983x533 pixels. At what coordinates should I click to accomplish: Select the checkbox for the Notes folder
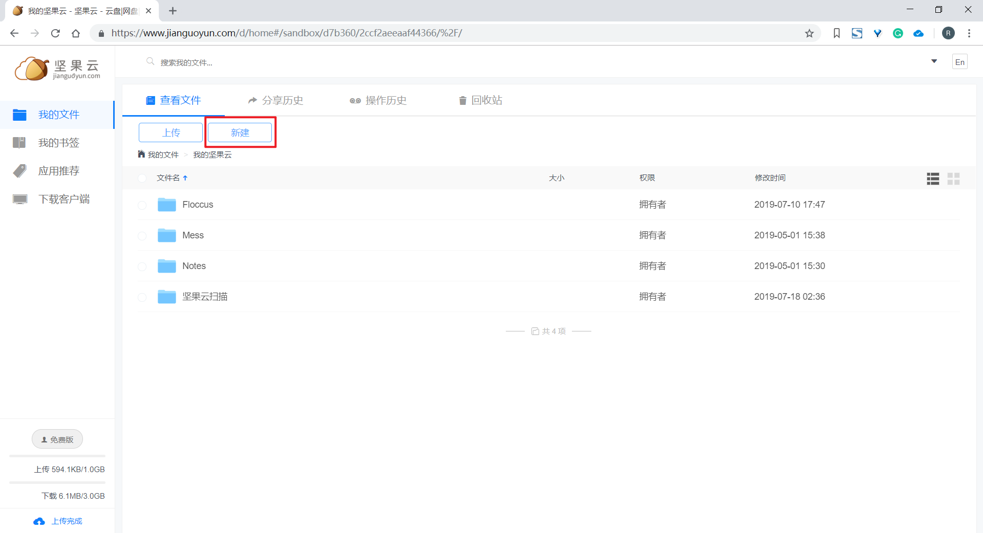click(x=142, y=267)
